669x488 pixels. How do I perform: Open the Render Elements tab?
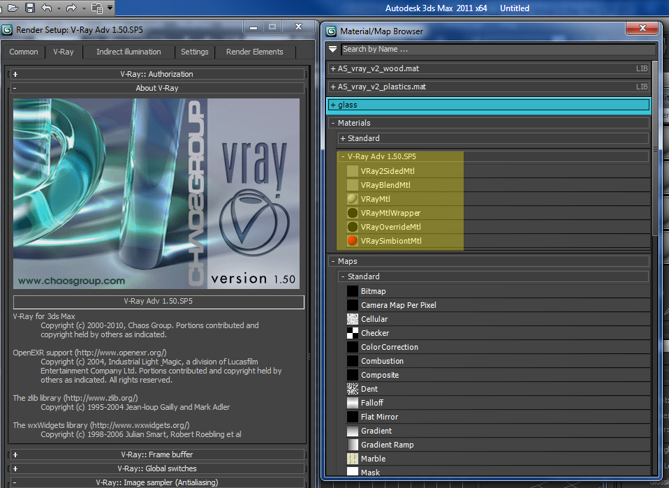click(255, 52)
